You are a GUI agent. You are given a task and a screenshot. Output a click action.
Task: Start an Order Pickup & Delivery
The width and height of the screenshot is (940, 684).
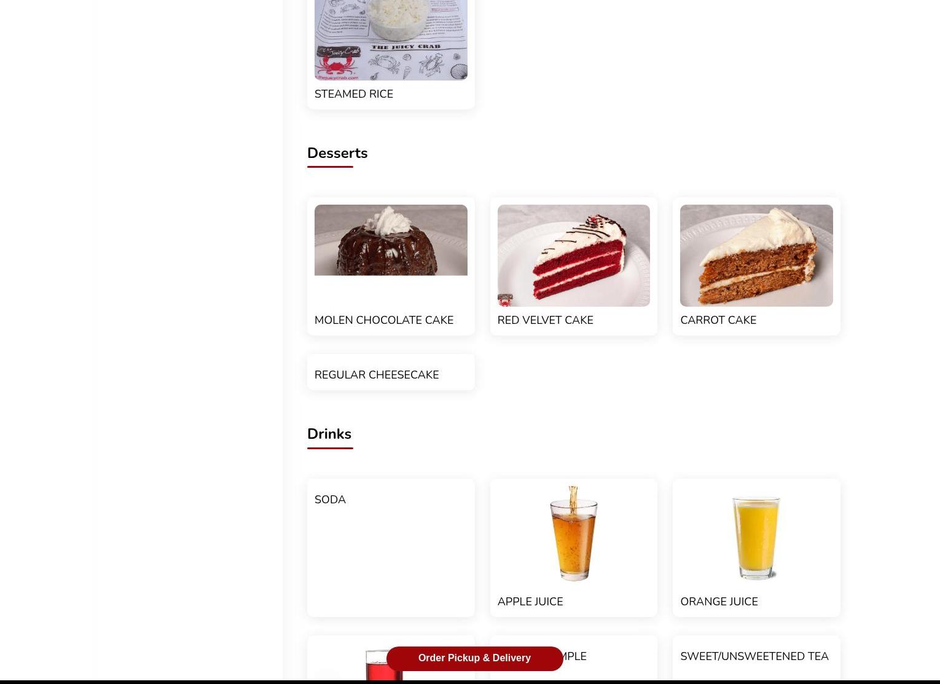[474, 658]
